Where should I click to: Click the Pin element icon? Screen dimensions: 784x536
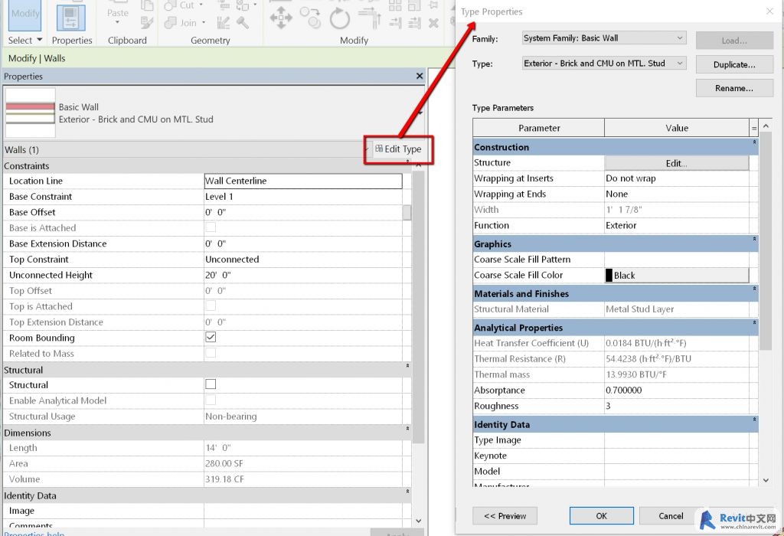pos(433,5)
